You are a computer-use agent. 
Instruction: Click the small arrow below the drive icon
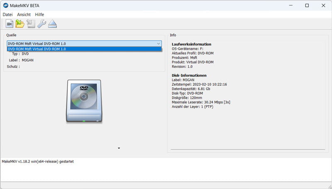(x=119, y=148)
